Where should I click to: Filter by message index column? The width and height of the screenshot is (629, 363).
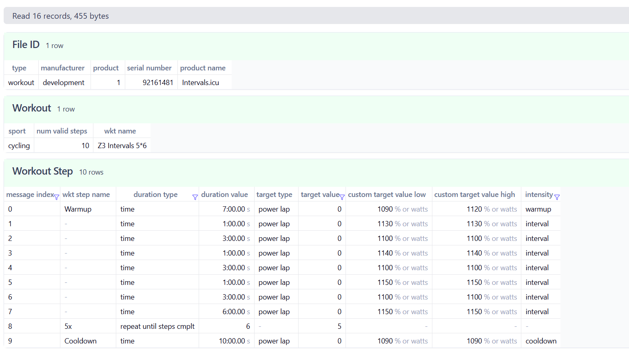tap(56, 197)
